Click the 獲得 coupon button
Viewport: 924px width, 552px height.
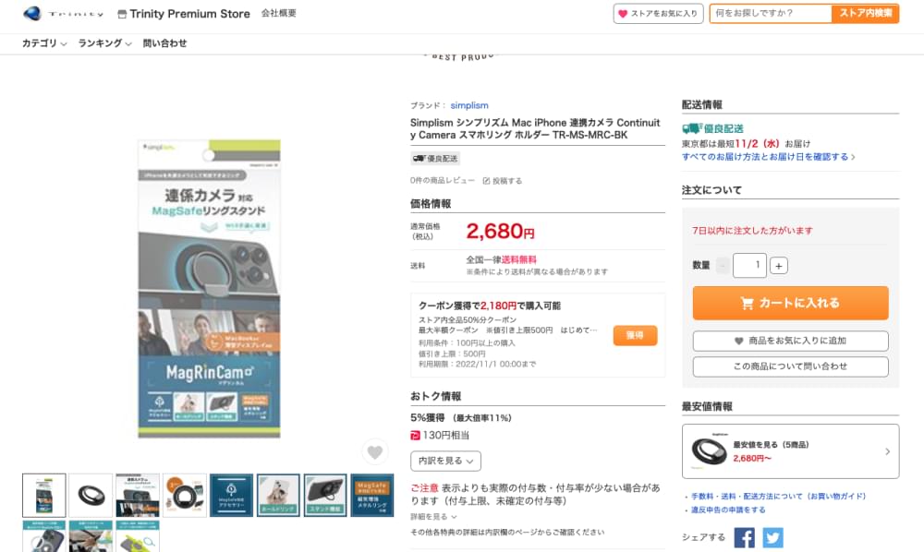pos(635,335)
